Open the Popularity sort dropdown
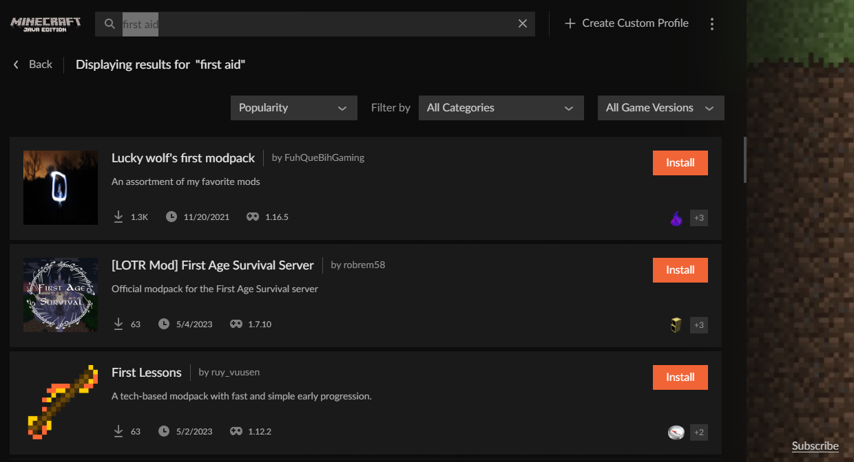This screenshot has height=462, width=854. pos(293,108)
